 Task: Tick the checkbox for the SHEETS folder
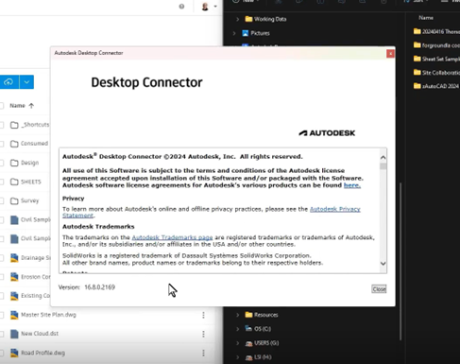pos(1,182)
